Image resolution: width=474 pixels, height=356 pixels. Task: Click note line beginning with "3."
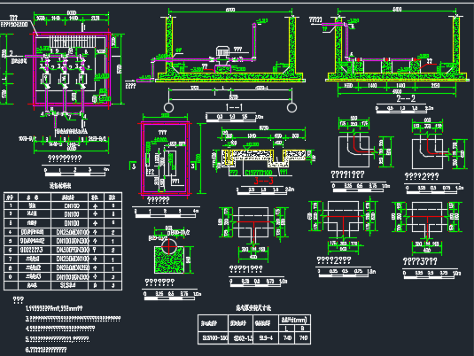coord(73,319)
